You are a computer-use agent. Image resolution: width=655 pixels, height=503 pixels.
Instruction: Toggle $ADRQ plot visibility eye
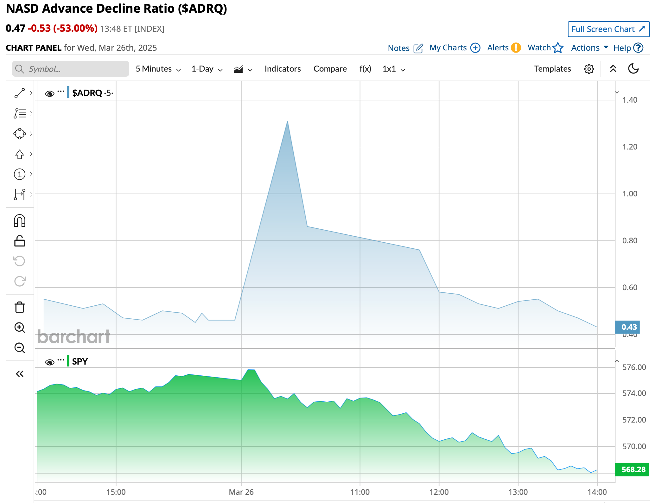point(49,94)
